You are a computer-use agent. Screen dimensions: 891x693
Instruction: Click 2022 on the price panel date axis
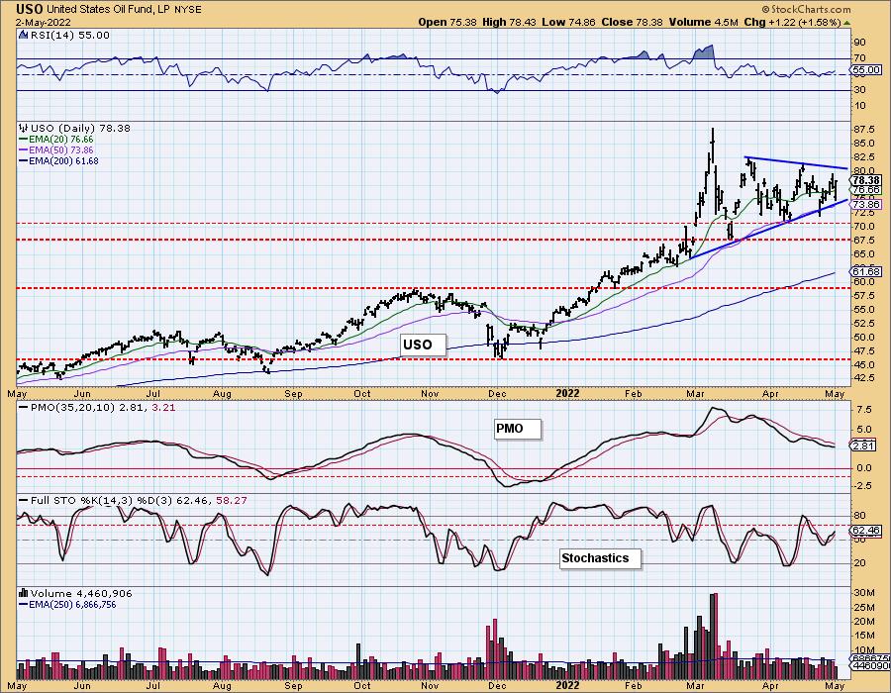point(567,394)
